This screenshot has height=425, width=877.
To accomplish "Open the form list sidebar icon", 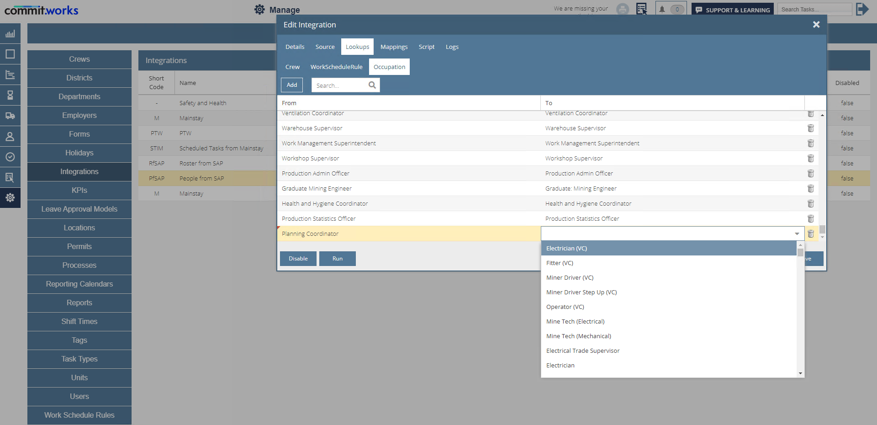I will (x=10, y=177).
